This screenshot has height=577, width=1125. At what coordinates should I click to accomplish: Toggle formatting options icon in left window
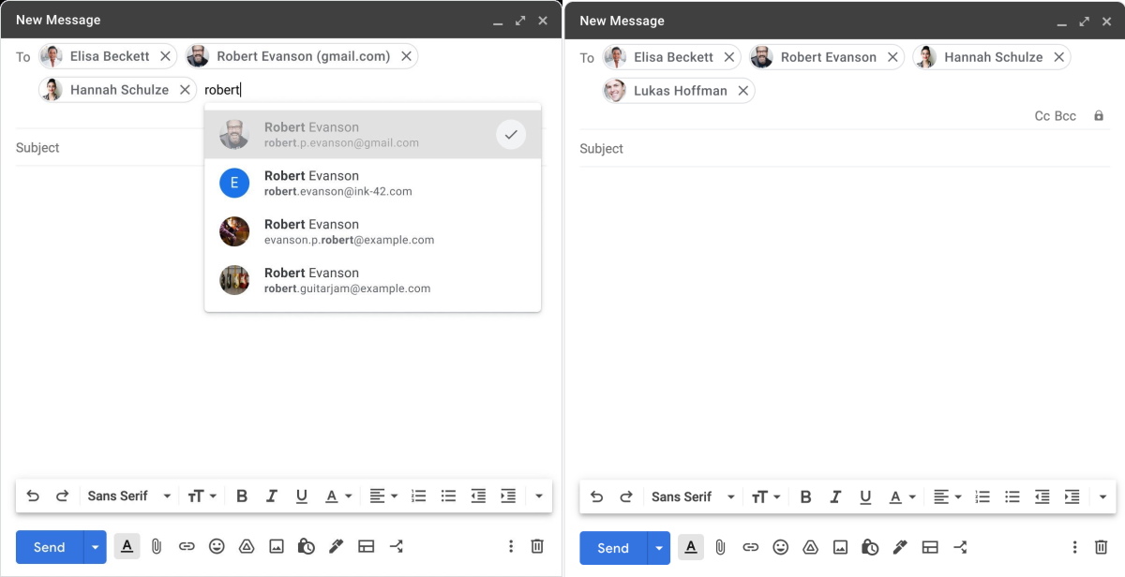127,546
